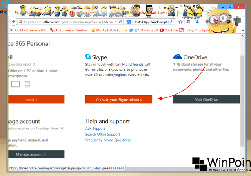Screen dimensions: 251x176
Task: Open @AdityaRizky_78 bookmark
Action: [x=144, y=30]
